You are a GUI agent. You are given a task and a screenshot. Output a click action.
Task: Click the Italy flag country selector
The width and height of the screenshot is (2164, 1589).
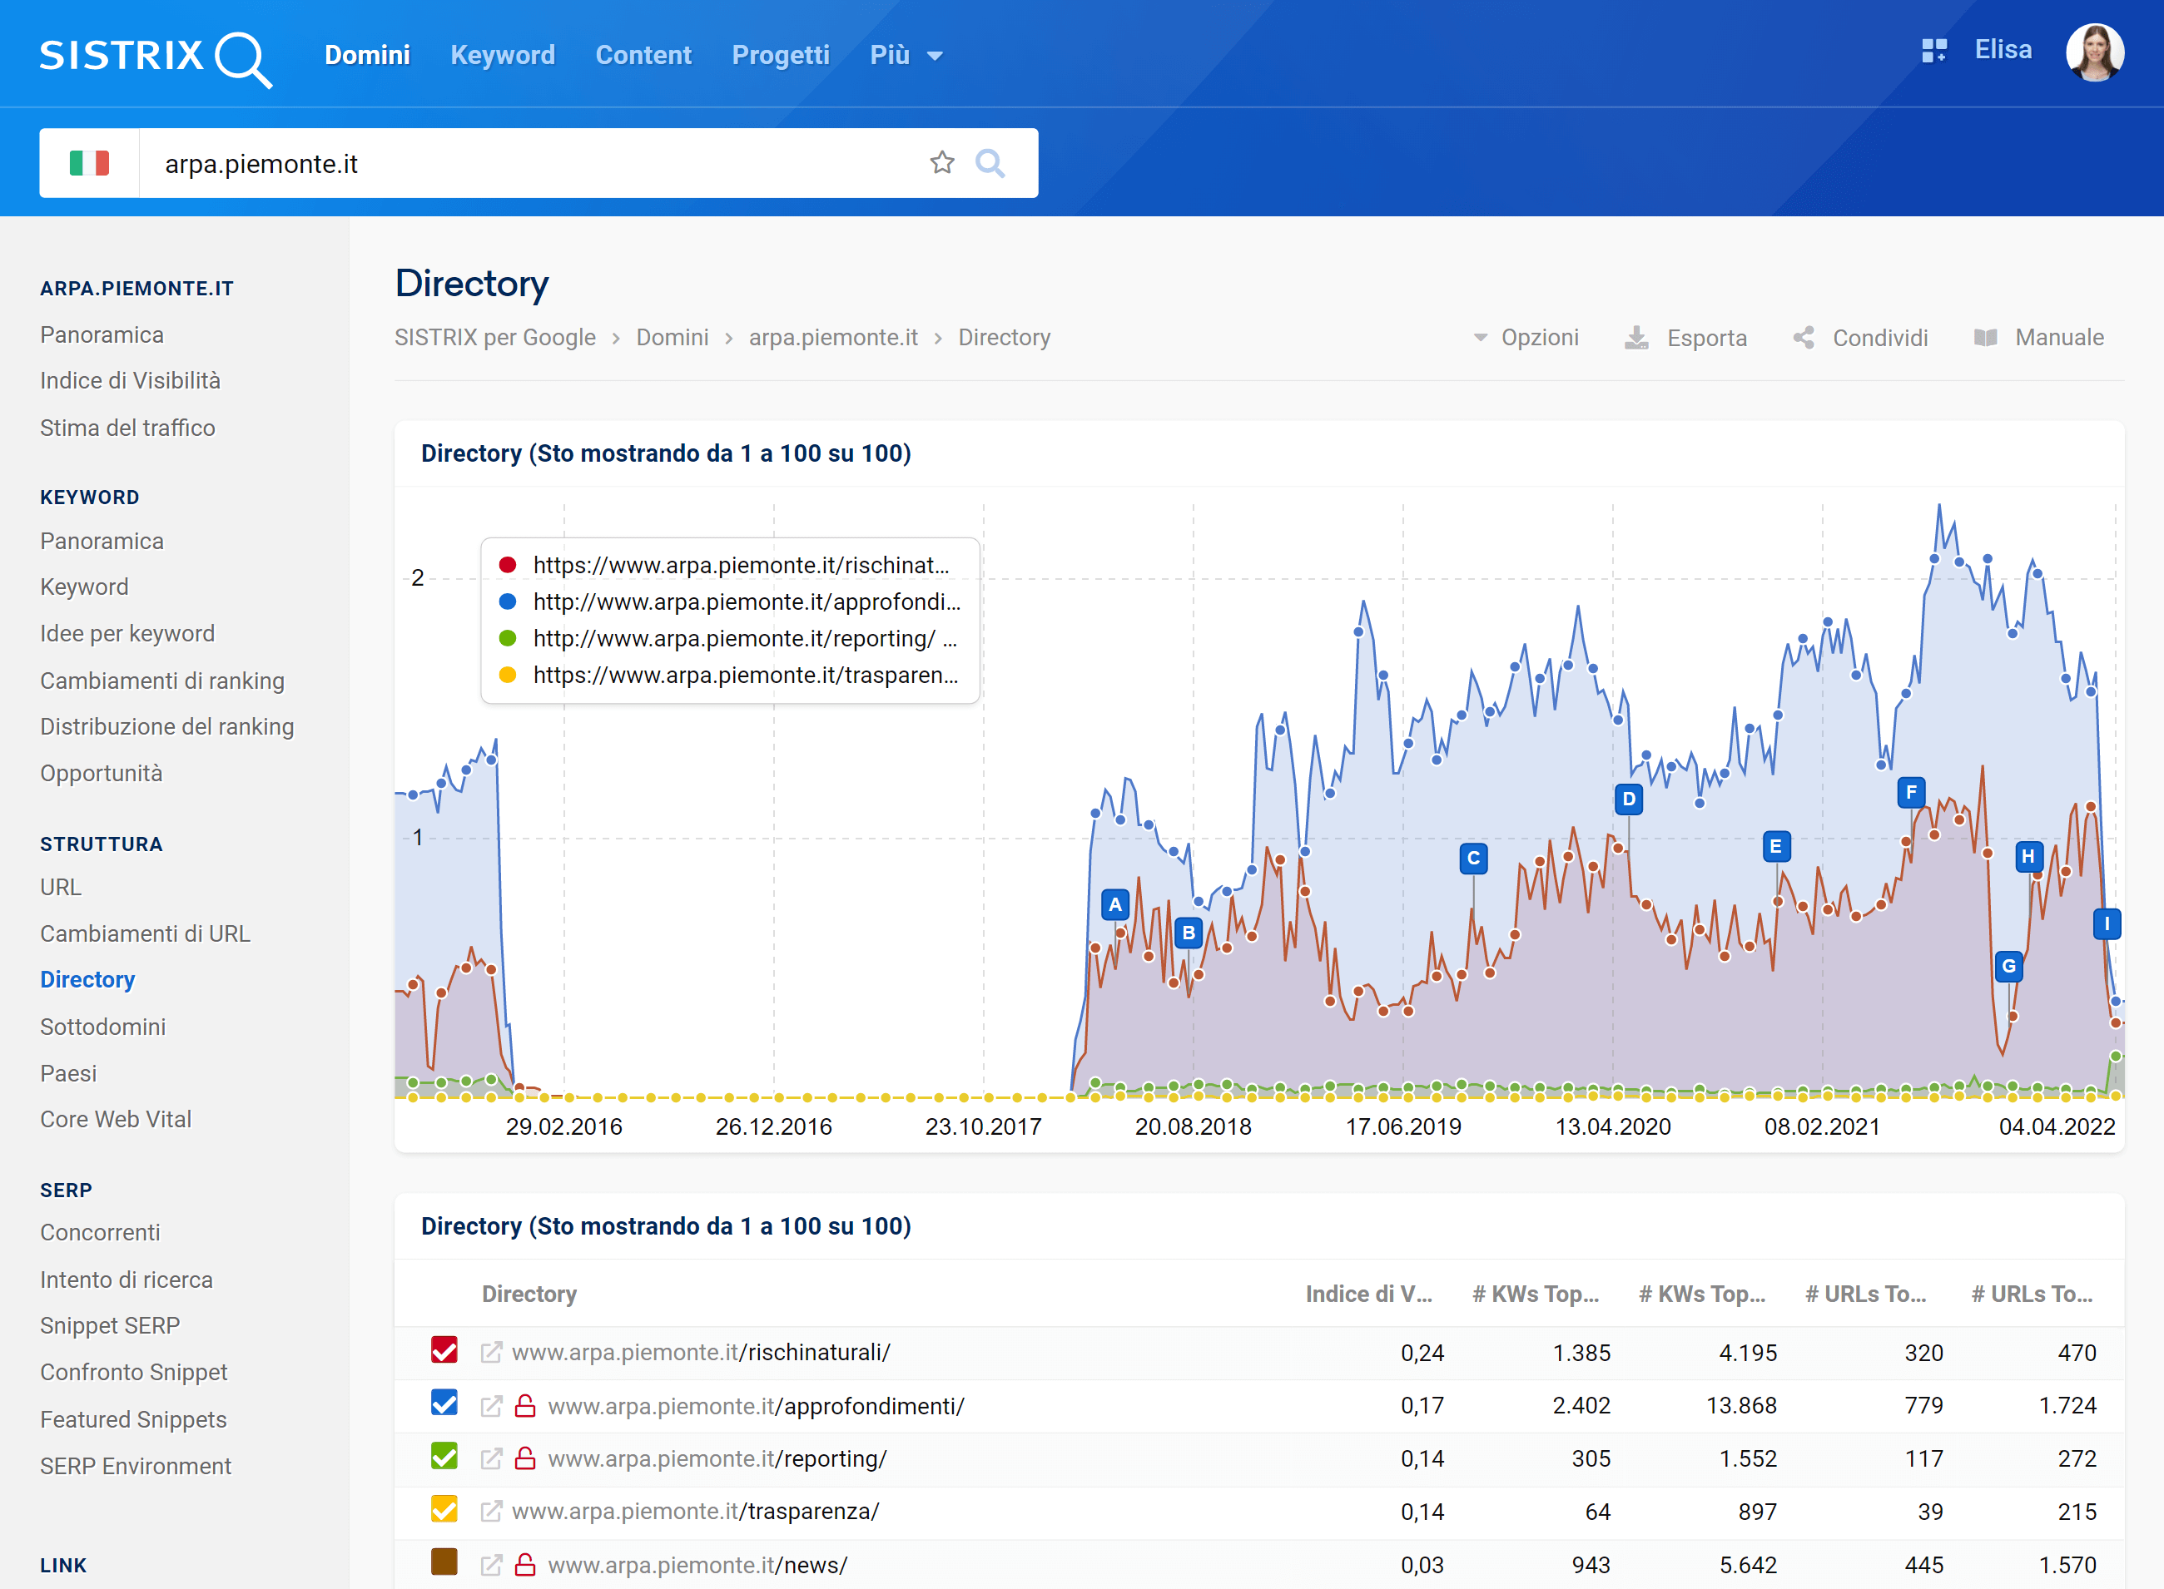pyautogui.click(x=90, y=162)
